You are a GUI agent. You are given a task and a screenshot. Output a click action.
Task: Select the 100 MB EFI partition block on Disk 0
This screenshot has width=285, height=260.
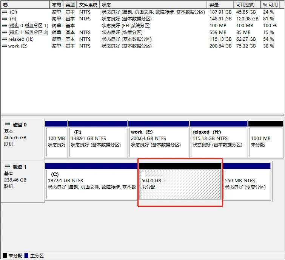(56, 142)
